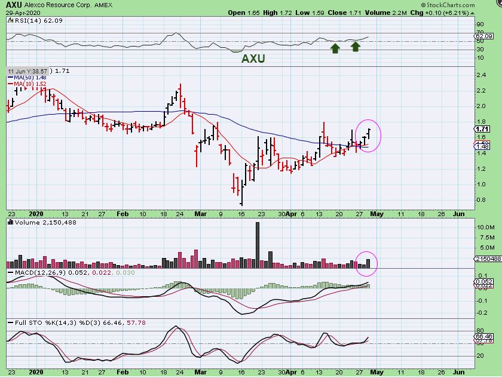Click the 57.78 stochastic %D value
The height and width of the screenshot is (378, 502).
(136, 322)
